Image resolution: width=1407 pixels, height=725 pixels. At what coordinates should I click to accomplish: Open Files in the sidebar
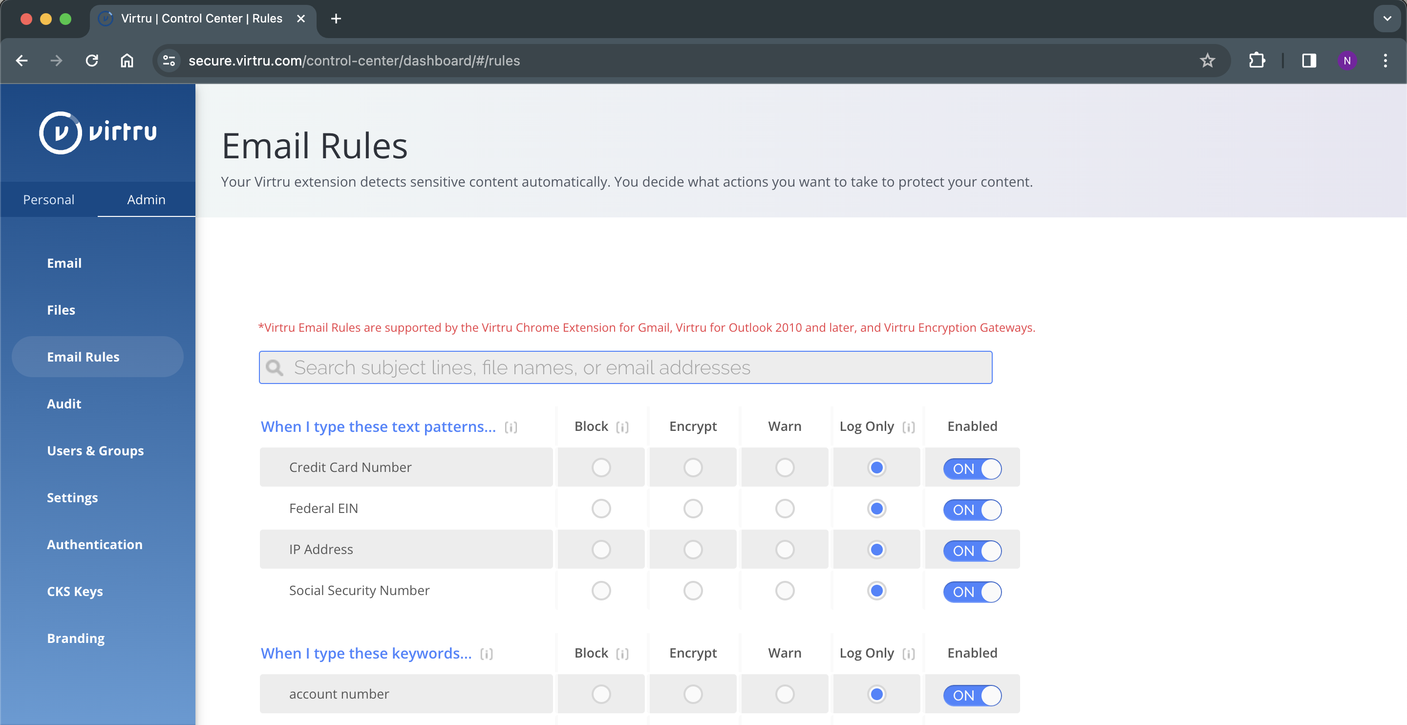pos(61,310)
